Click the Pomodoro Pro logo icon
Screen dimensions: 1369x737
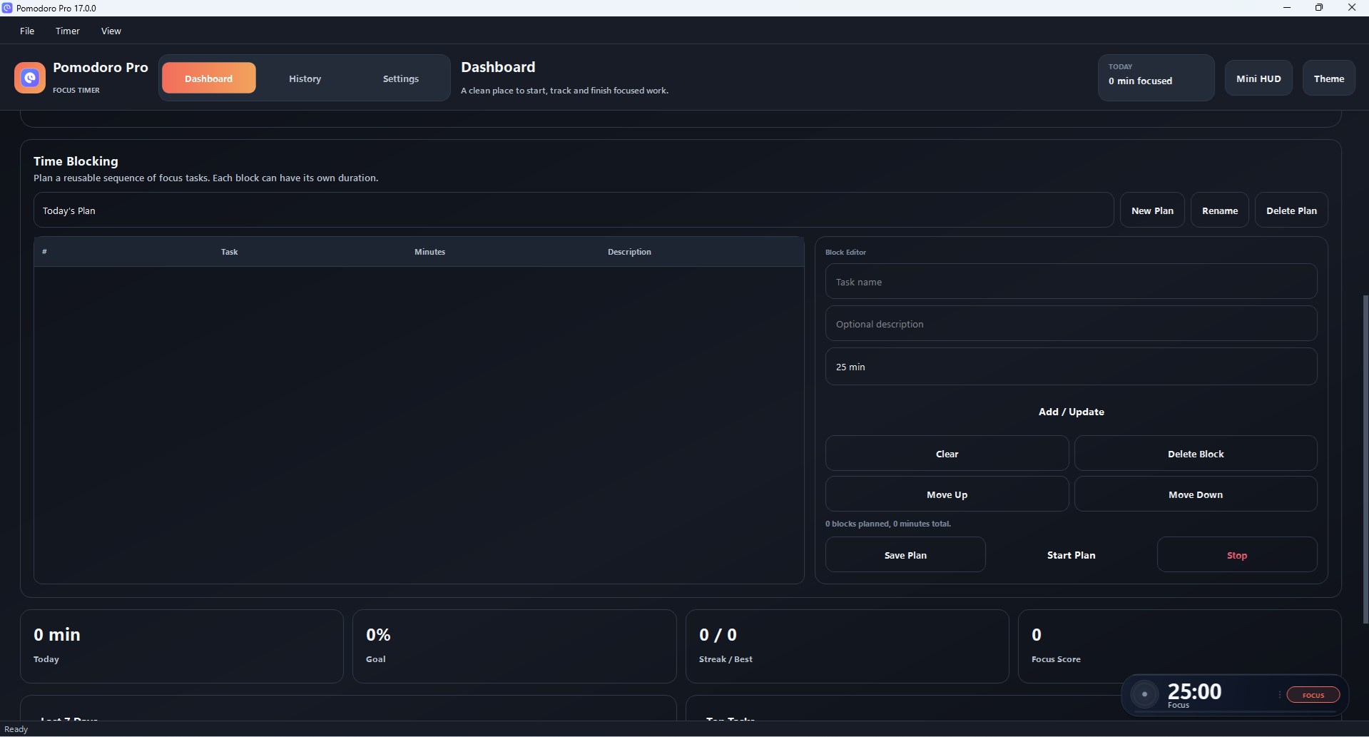(x=29, y=78)
